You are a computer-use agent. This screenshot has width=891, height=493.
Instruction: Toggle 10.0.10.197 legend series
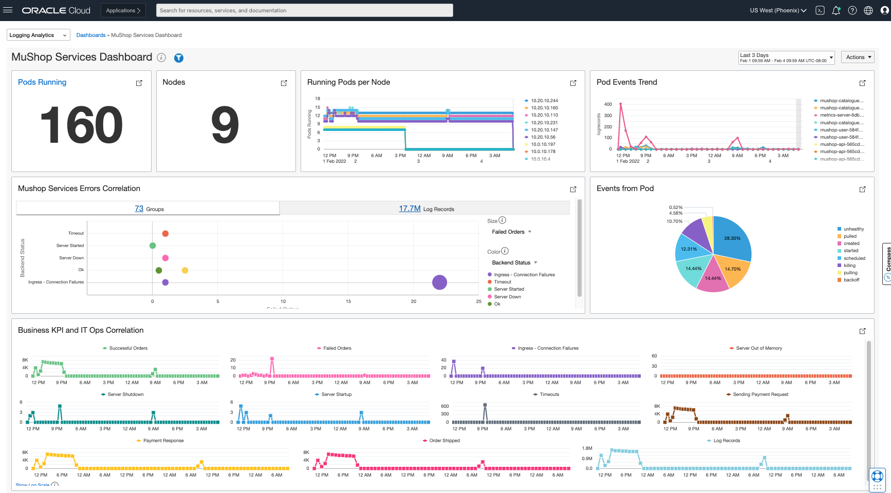click(x=540, y=144)
